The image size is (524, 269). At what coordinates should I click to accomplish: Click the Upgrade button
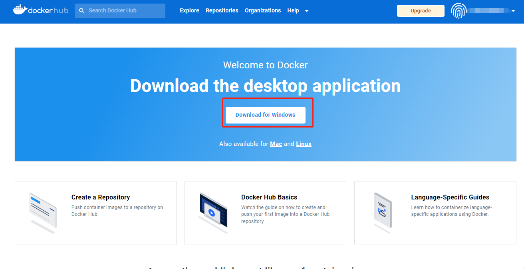coord(420,11)
